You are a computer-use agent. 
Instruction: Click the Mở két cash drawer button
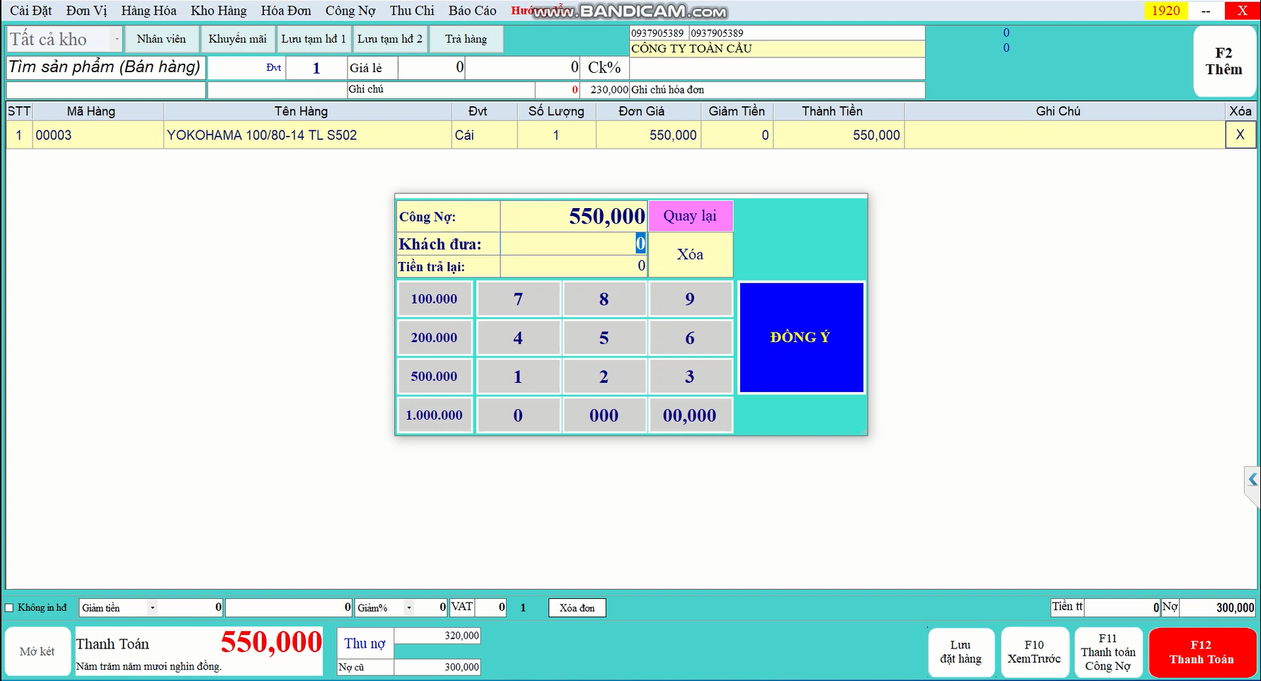(x=38, y=651)
